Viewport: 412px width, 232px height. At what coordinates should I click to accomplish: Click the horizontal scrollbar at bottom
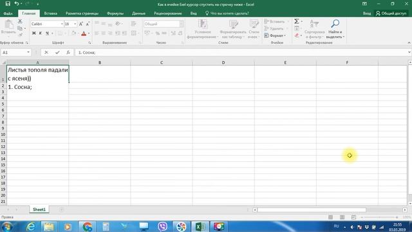(312, 210)
